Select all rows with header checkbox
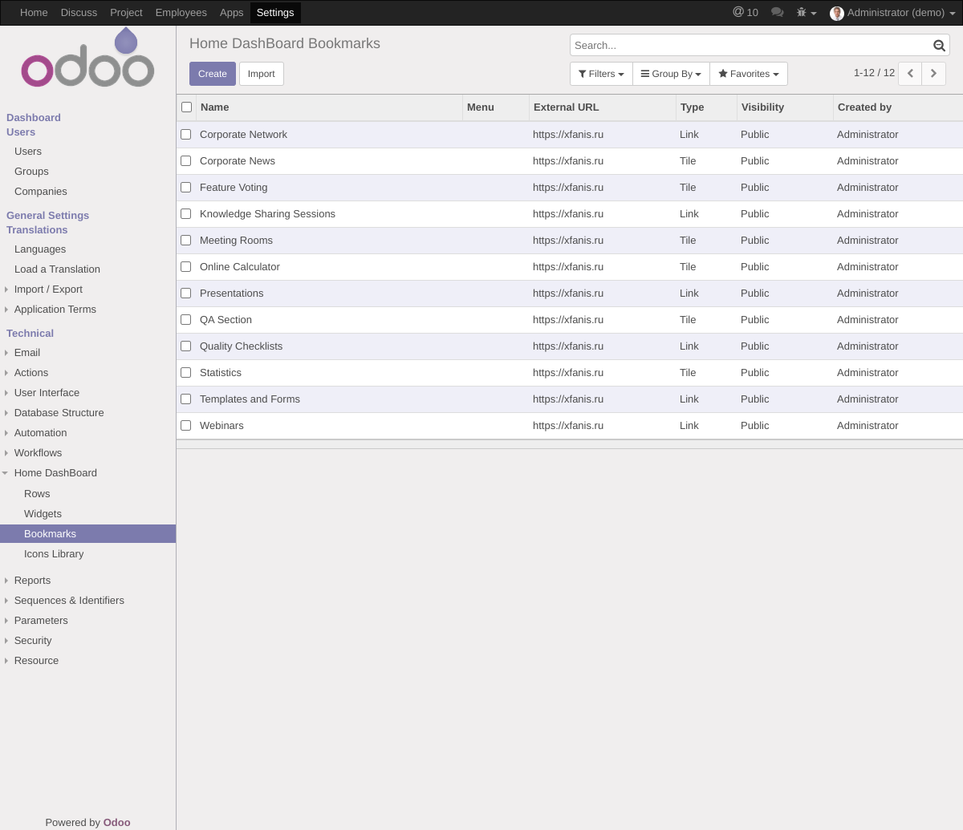 [x=187, y=107]
